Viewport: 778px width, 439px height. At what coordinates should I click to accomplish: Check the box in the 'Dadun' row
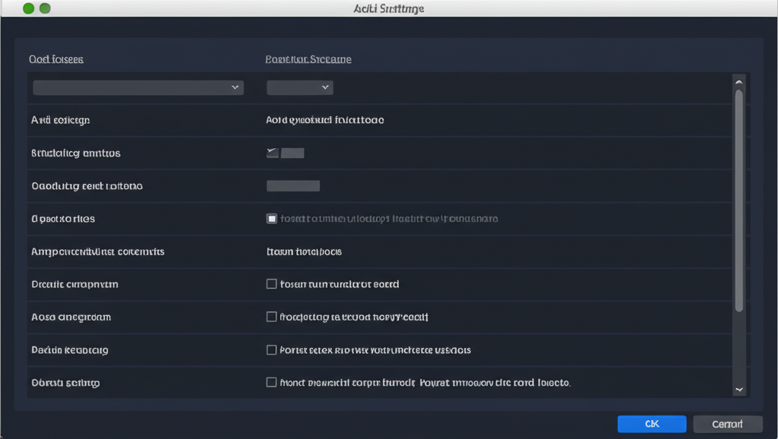point(271,349)
